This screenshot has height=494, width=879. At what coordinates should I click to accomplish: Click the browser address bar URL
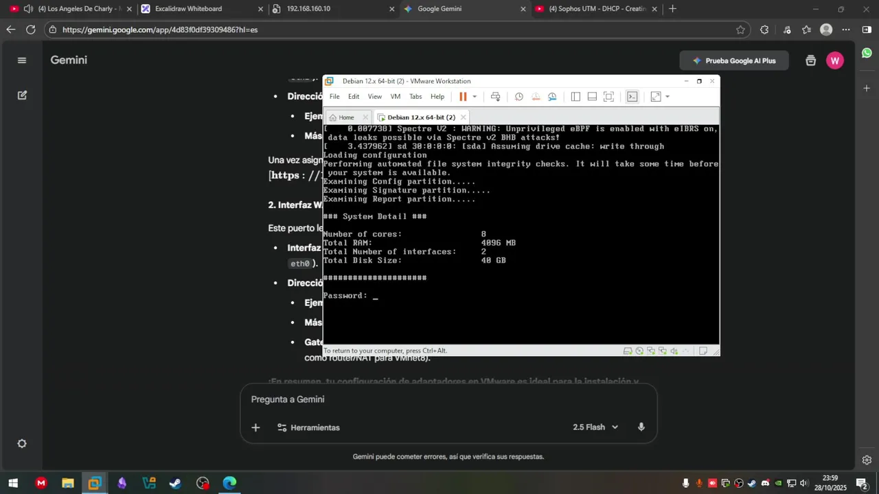pyautogui.click(x=160, y=30)
